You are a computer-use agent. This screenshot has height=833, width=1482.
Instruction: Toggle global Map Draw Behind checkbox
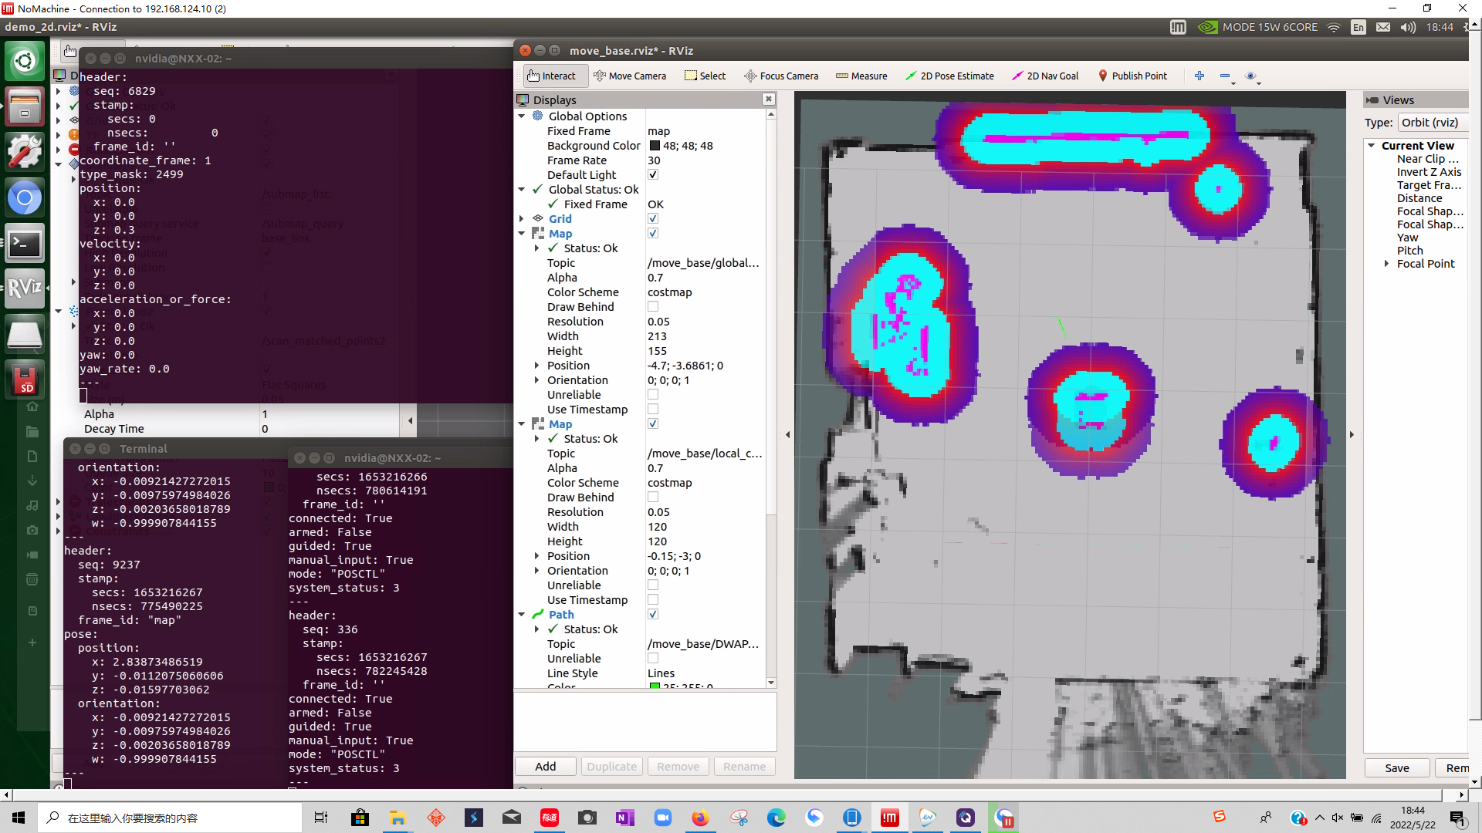click(653, 307)
